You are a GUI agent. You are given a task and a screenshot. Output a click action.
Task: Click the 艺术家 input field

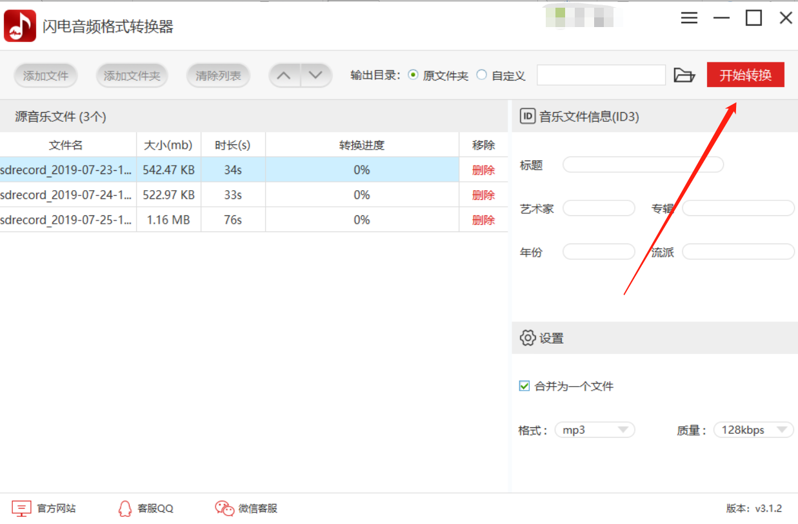click(599, 208)
